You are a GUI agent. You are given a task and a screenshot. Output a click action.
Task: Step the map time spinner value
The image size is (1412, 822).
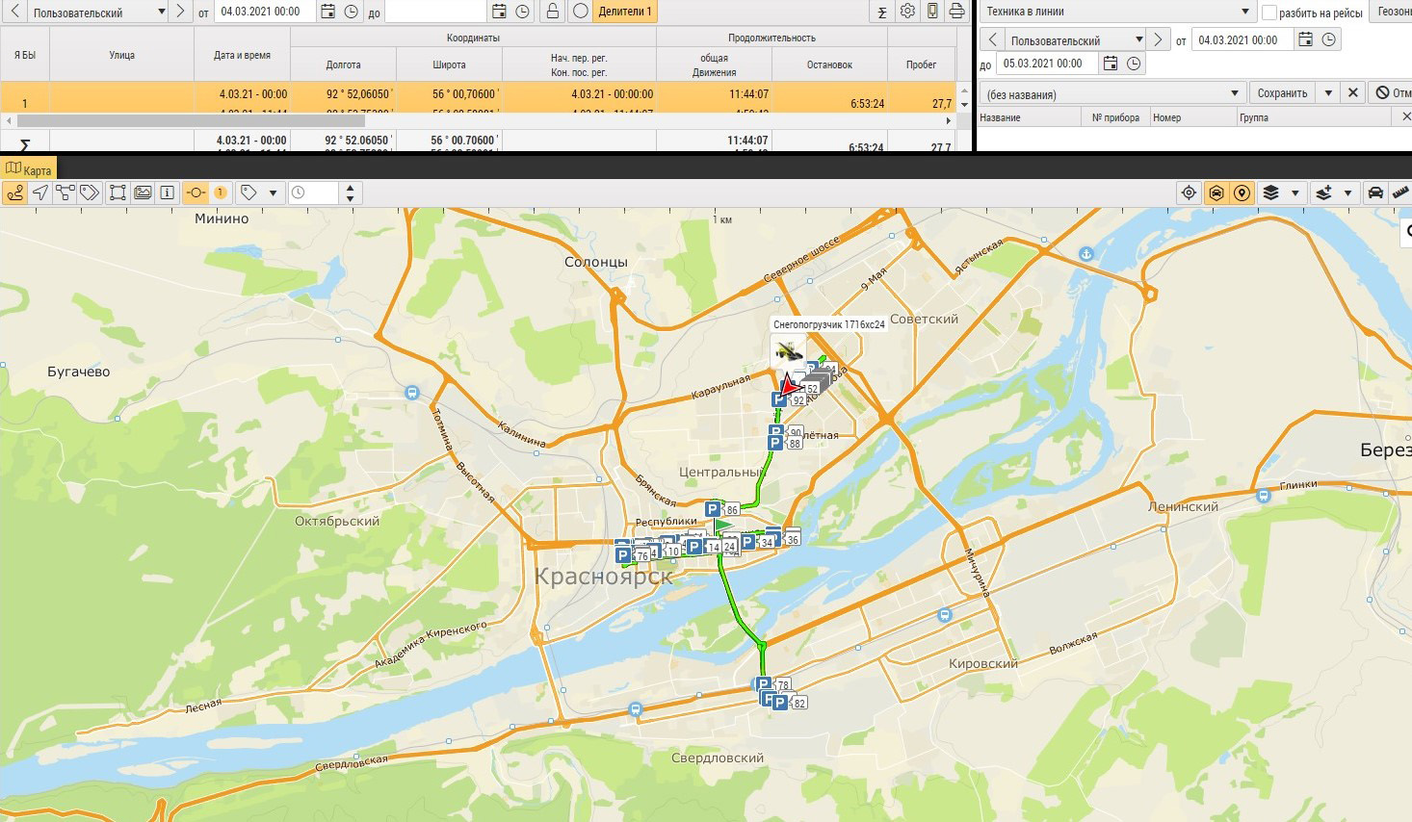pos(350,193)
